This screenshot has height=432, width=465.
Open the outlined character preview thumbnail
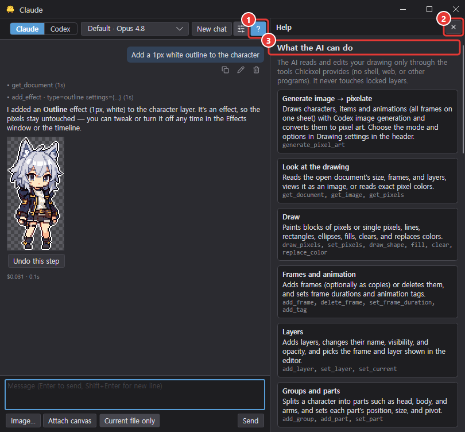[x=36, y=194]
